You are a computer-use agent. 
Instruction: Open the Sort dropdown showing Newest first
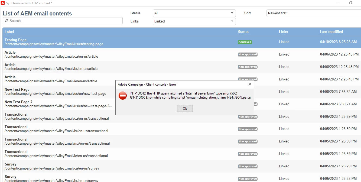click(314, 13)
